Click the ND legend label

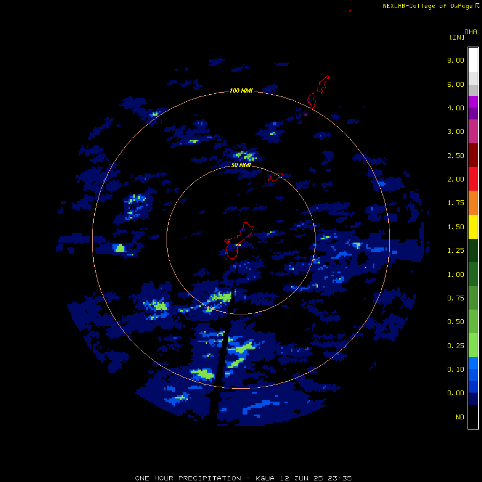click(x=460, y=417)
